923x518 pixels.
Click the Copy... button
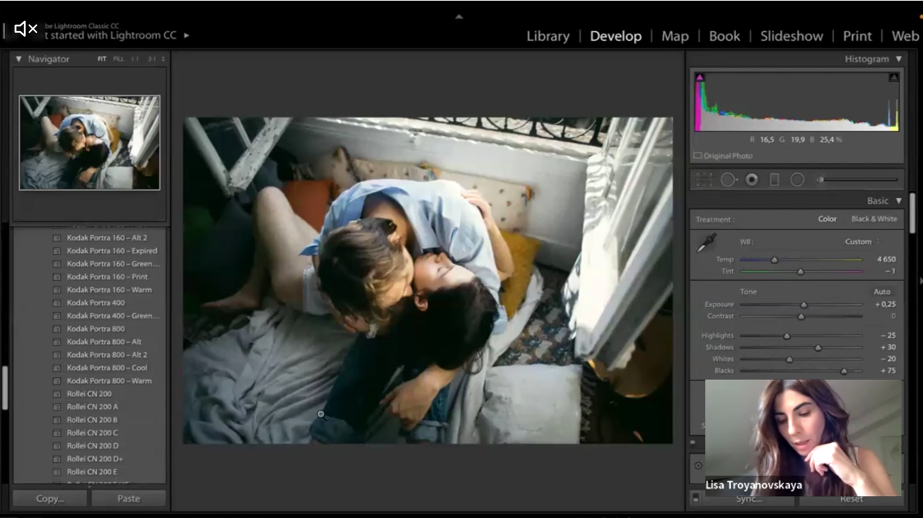coord(49,498)
